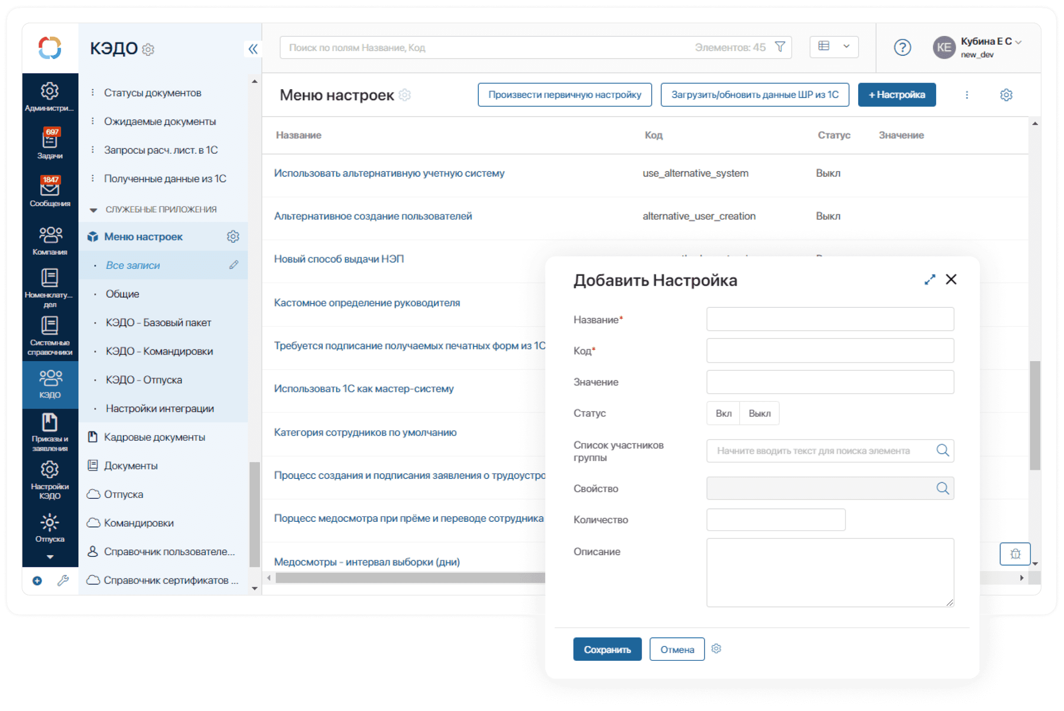This screenshot has height=711, width=1064.
Task: Set status toggle to Выкл
Action: point(759,413)
